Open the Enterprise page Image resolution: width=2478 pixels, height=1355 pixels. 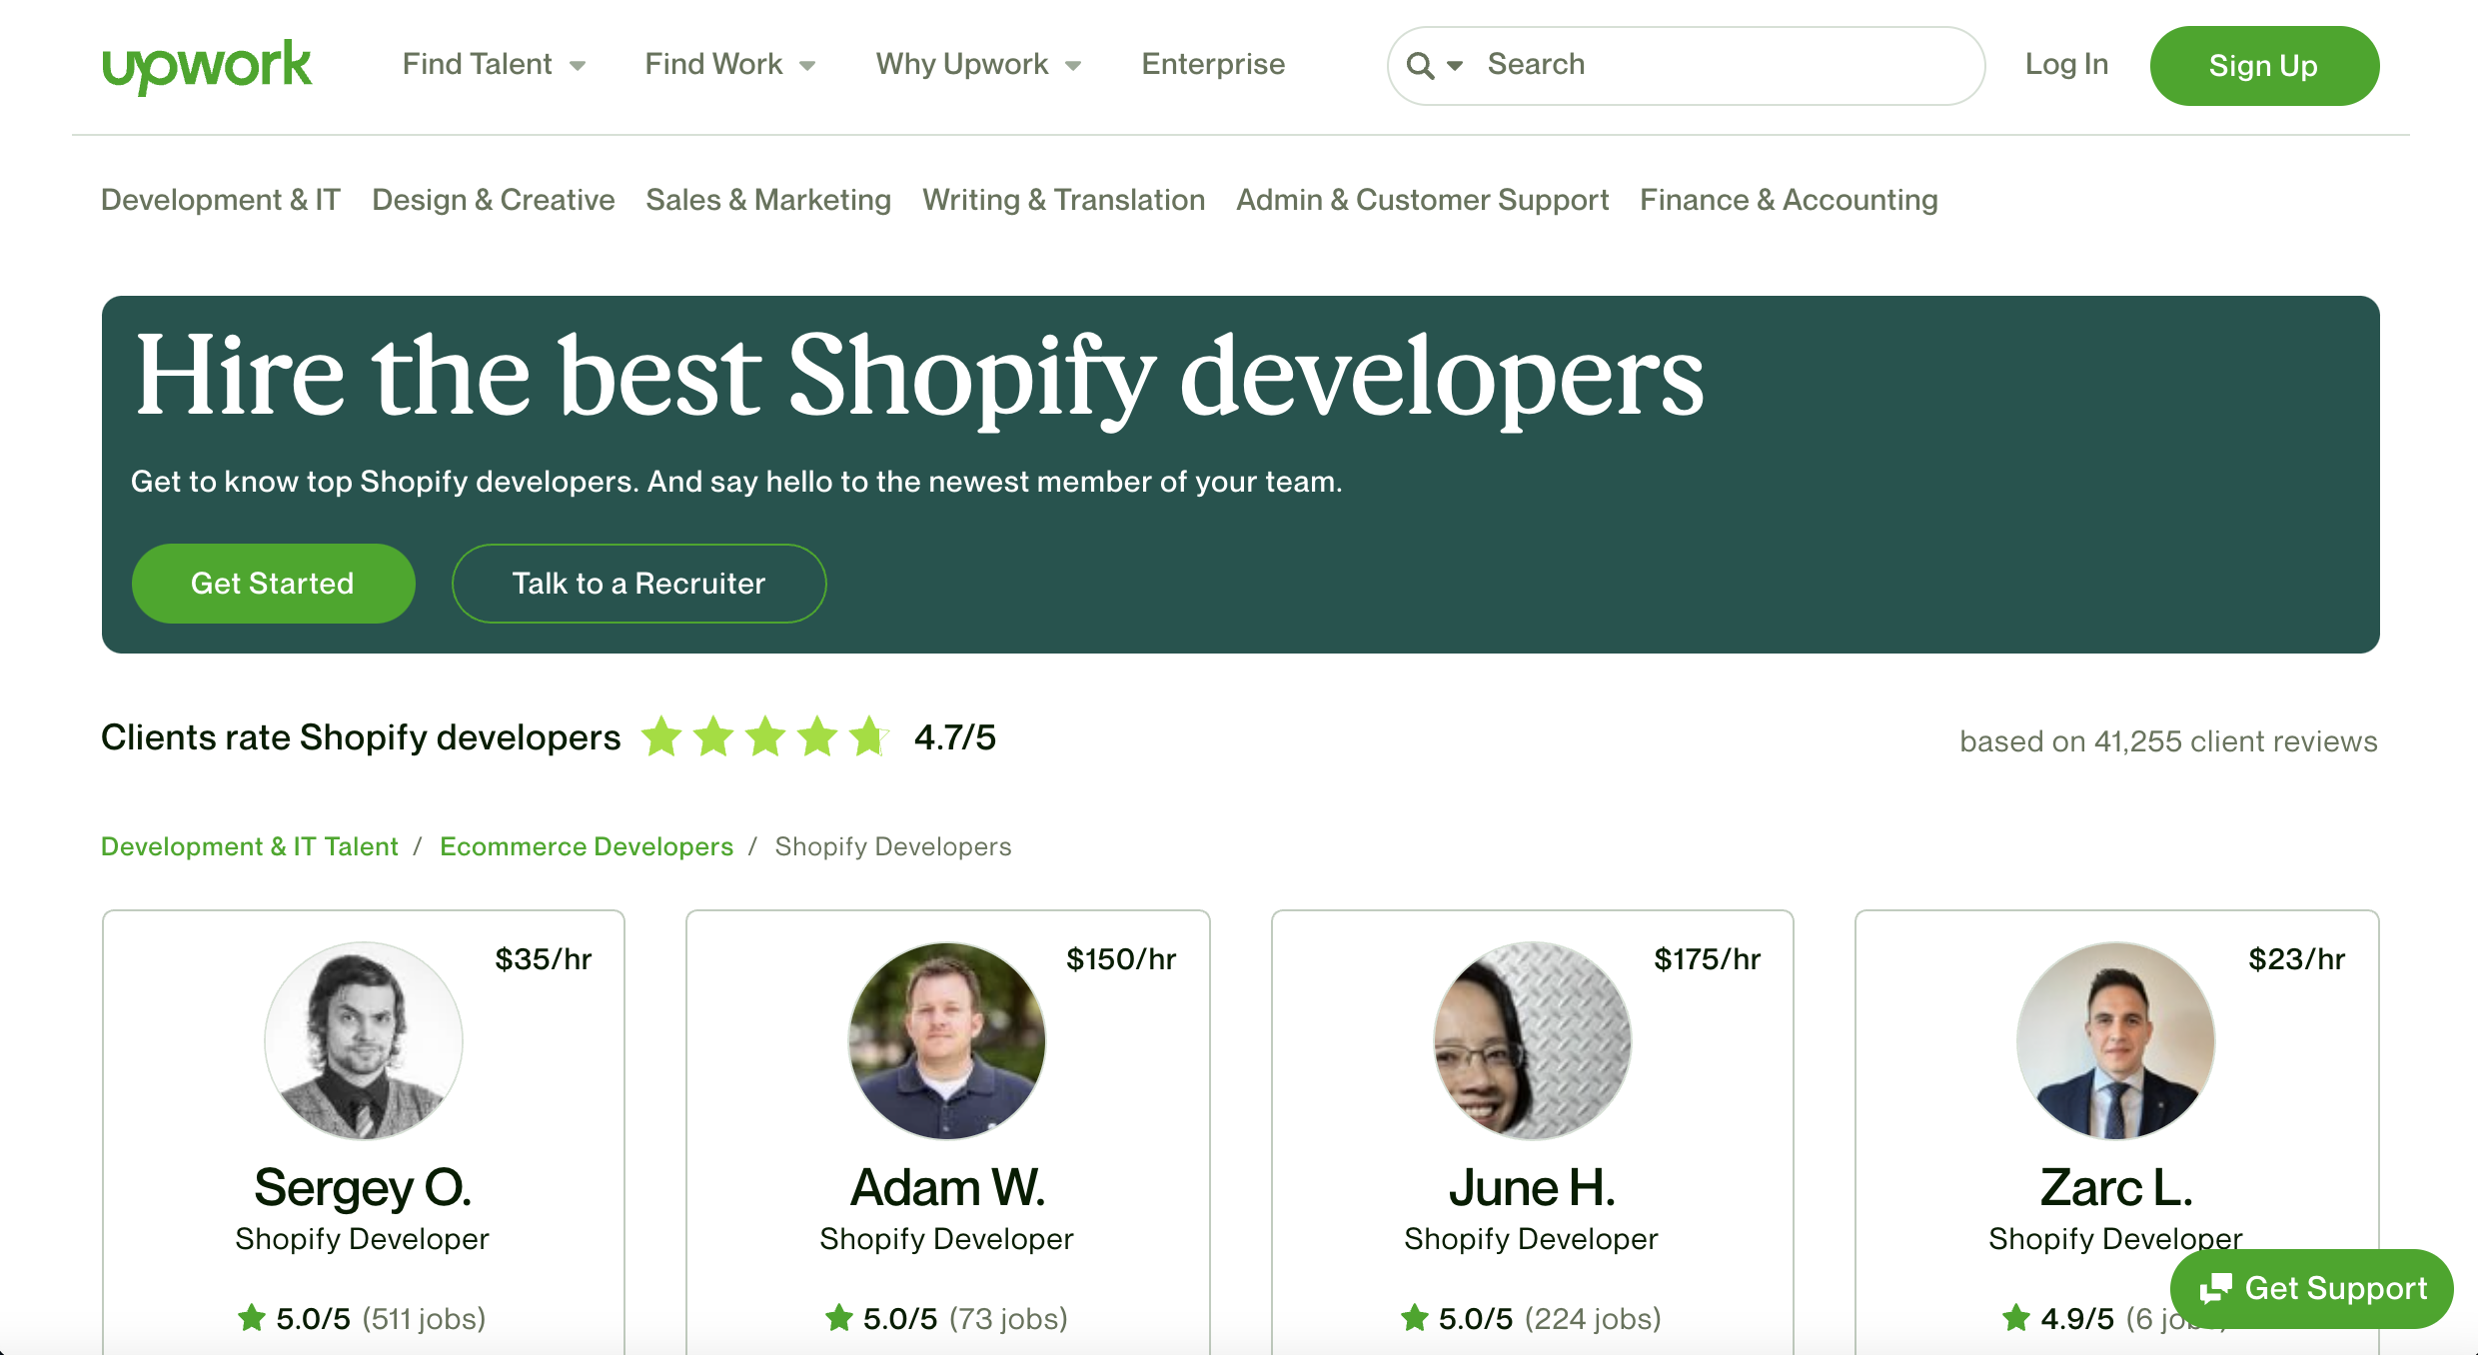[x=1213, y=65]
